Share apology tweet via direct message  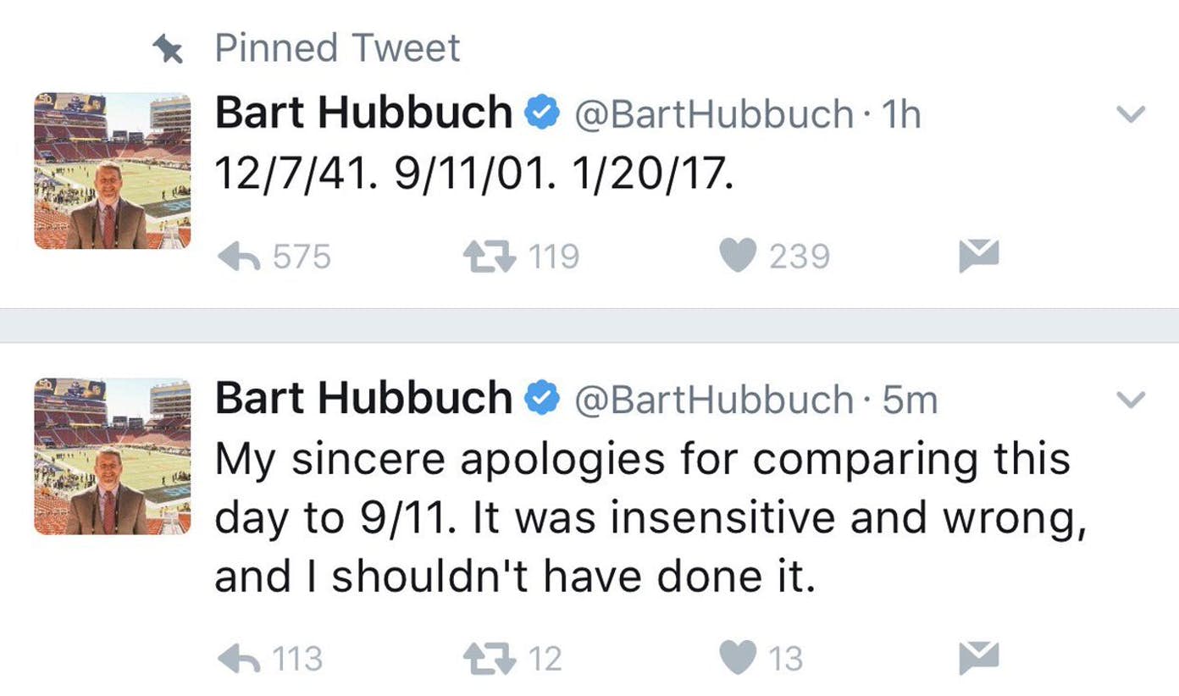pyautogui.click(x=978, y=659)
